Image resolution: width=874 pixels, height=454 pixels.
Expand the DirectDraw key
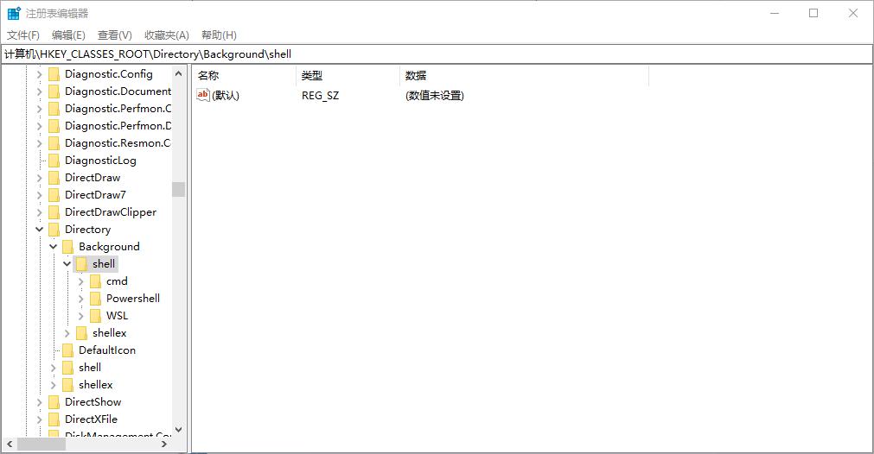click(39, 178)
